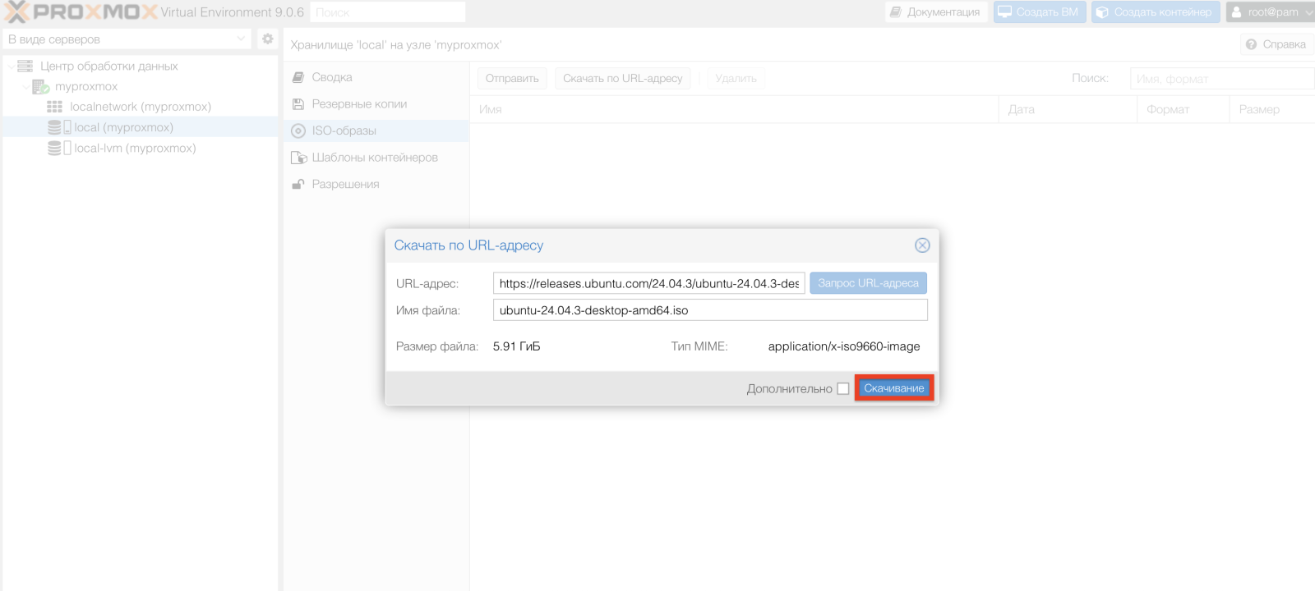Click the Запрос URL-адреса button
This screenshot has height=591, width=1315.
[868, 283]
